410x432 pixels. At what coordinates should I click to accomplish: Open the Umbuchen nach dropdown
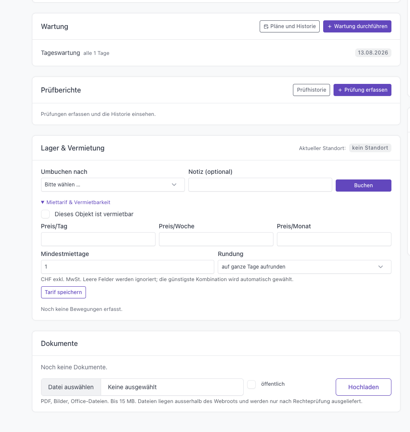pos(113,185)
